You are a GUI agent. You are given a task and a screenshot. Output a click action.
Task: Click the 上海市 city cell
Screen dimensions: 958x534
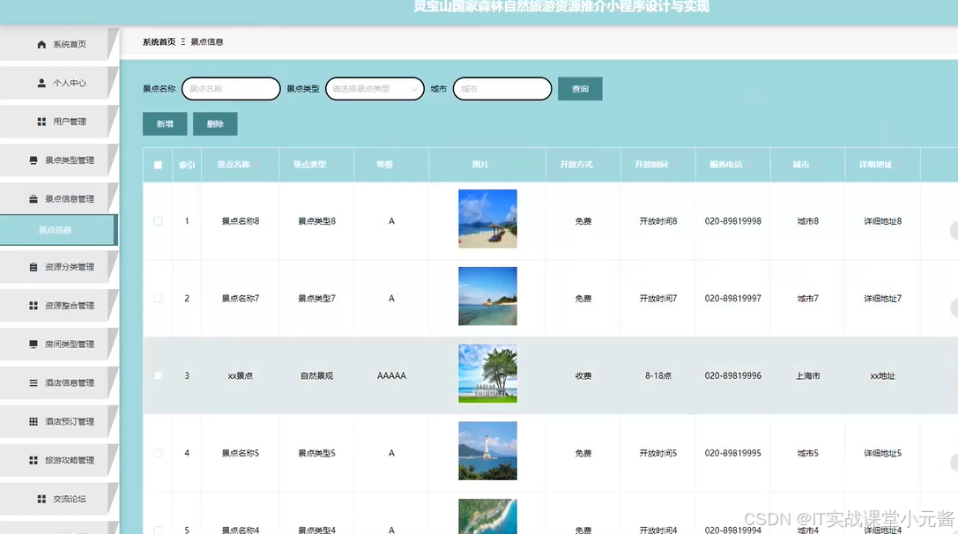[807, 375]
